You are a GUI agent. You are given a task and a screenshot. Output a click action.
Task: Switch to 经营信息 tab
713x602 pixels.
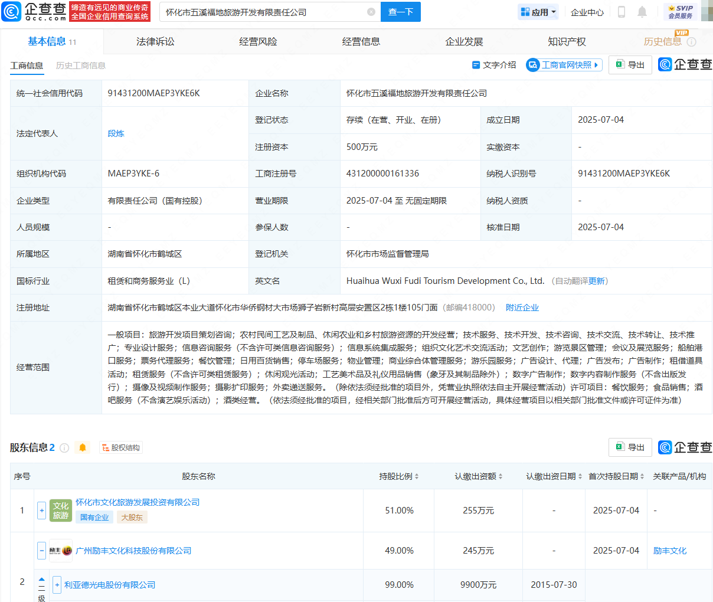[361, 41]
